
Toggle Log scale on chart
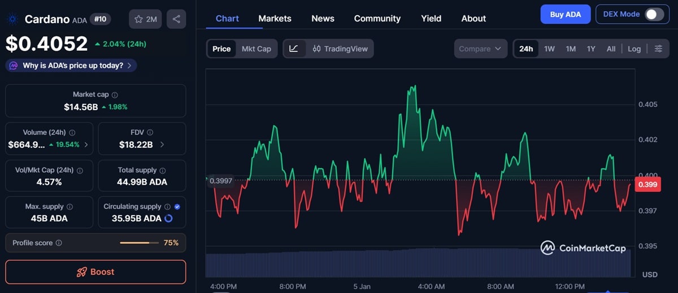pos(634,49)
